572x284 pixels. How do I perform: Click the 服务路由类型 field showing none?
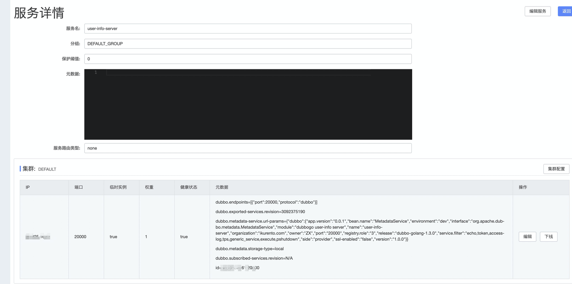247,148
